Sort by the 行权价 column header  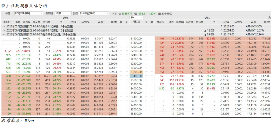[x=136, y=22]
